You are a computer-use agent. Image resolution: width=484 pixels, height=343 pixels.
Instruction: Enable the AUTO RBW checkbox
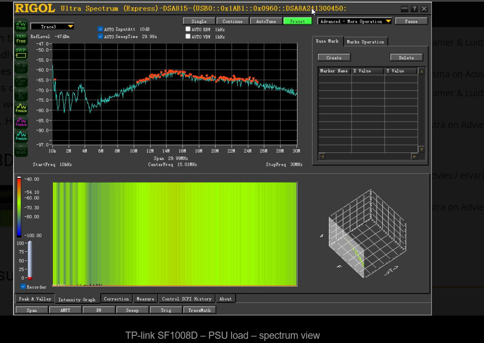click(188, 30)
